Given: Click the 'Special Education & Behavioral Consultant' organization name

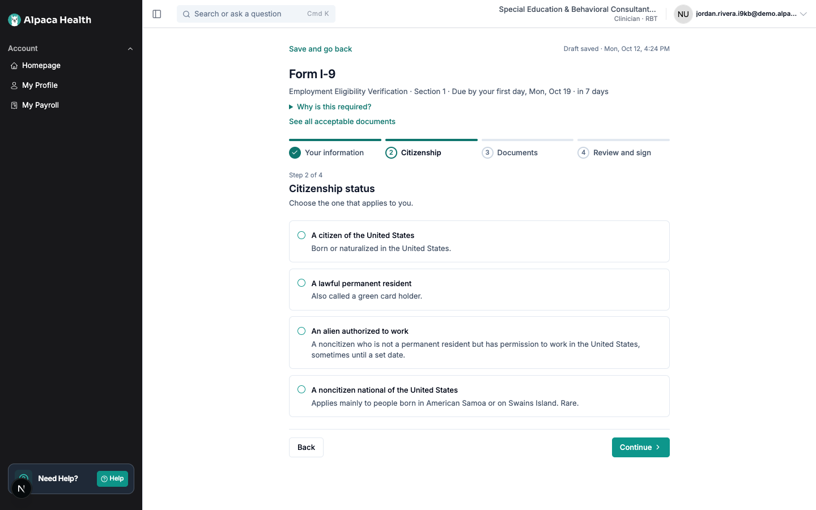Looking at the screenshot, I should pos(577,9).
